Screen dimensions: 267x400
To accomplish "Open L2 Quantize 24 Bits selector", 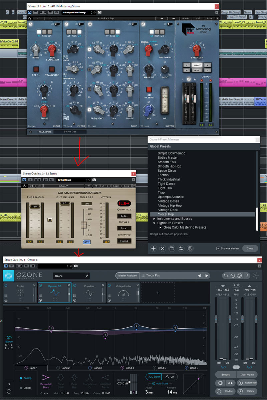I will [x=124, y=216].
